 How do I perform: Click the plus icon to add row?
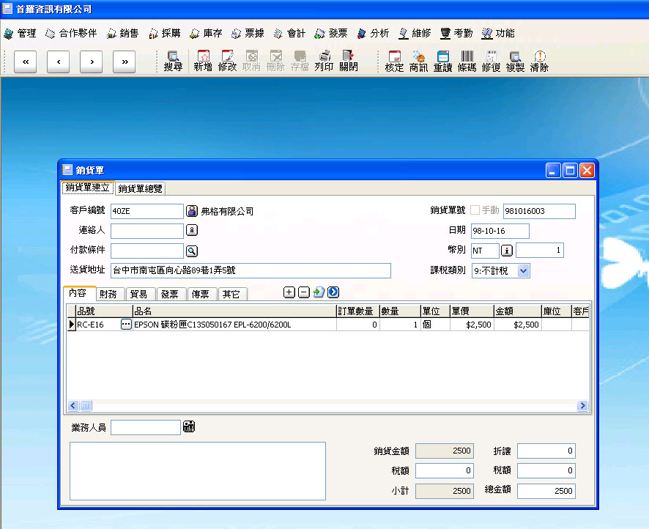click(x=289, y=292)
